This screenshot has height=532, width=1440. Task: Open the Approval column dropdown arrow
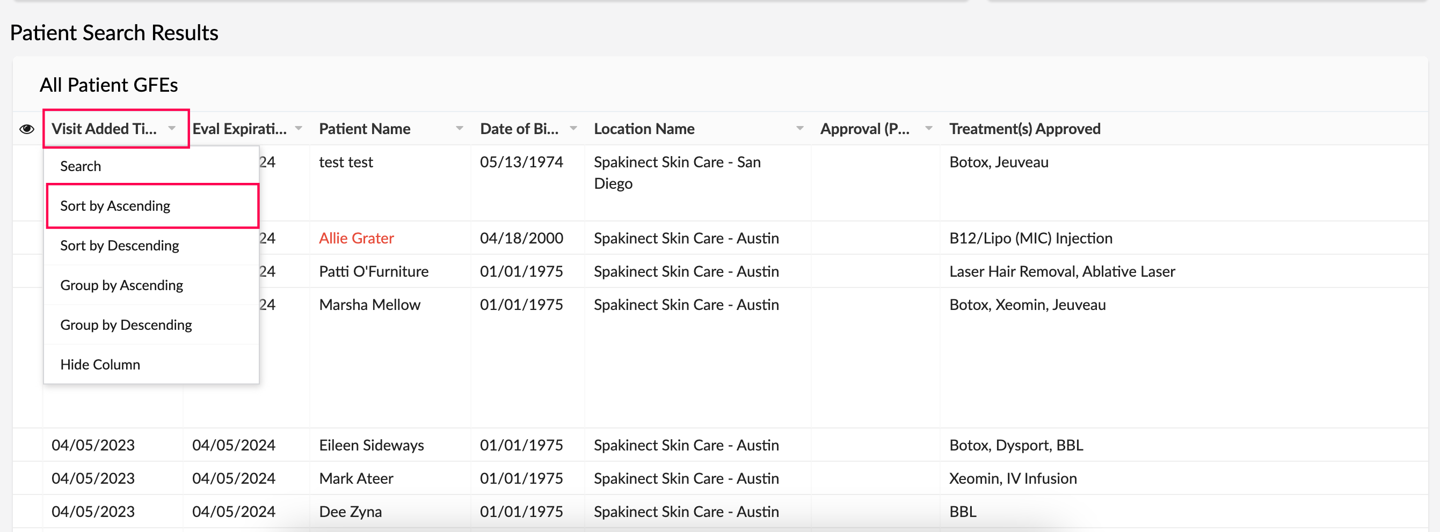click(x=928, y=128)
